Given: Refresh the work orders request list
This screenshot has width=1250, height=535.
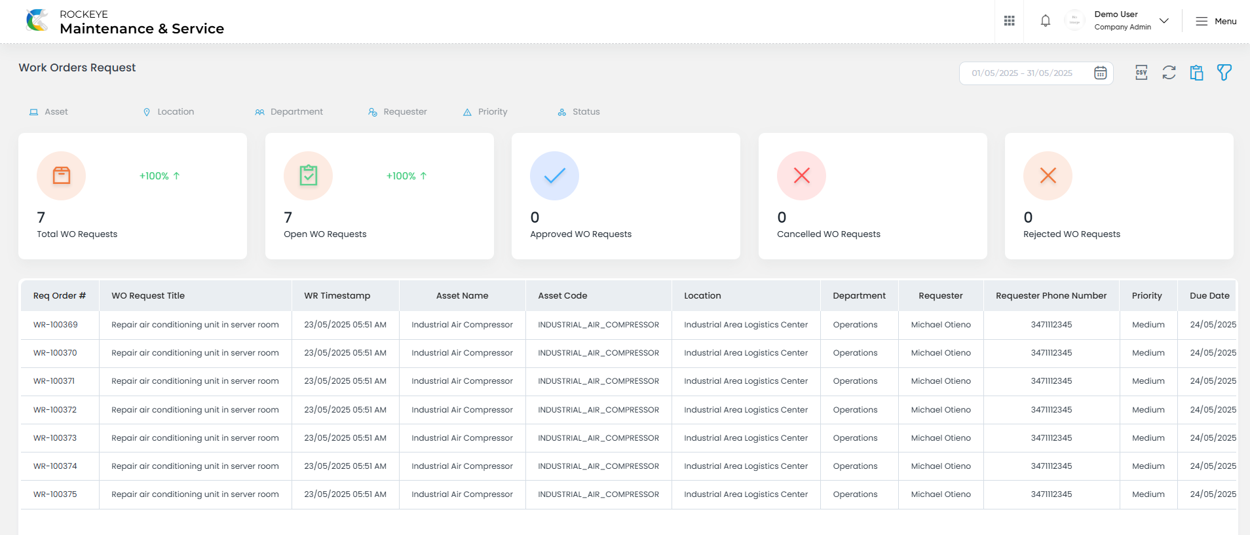Looking at the screenshot, I should [x=1169, y=73].
